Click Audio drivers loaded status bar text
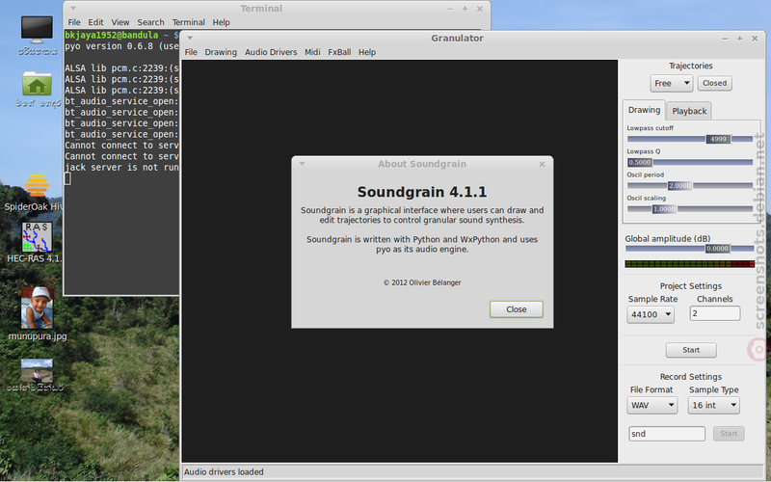This screenshot has height=482, width=771. (x=224, y=472)
